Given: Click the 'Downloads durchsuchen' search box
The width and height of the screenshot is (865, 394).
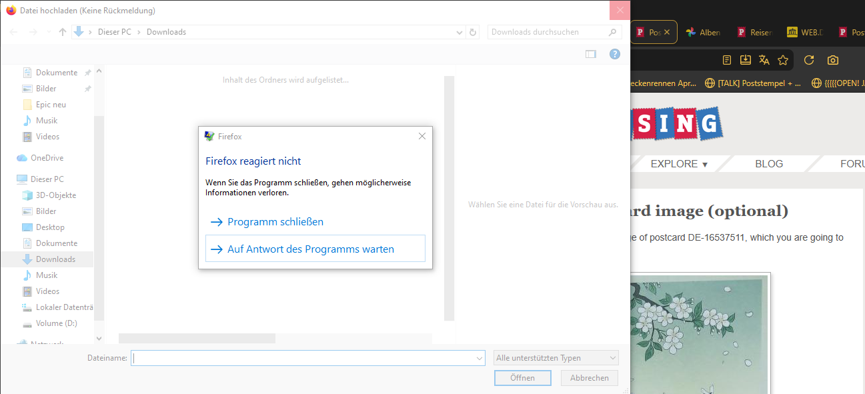Looking at the screenshot, I should pyautogui.click(x=547, y=32).
